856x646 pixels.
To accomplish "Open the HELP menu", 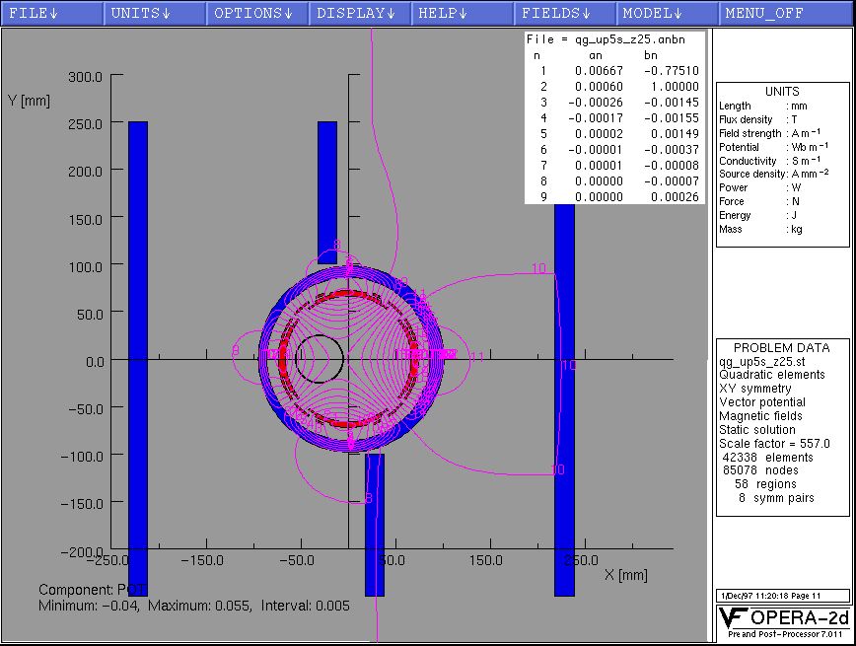I will 463,14.
